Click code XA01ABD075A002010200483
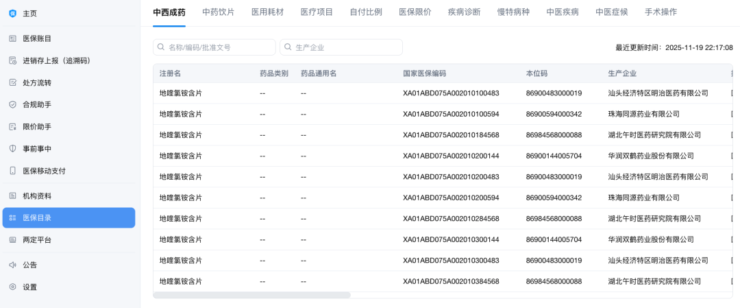740x308 pixels. click(451, 177)
